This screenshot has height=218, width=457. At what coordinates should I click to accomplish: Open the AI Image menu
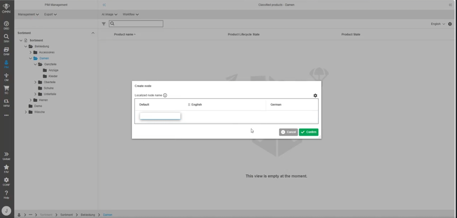[109, 14]
